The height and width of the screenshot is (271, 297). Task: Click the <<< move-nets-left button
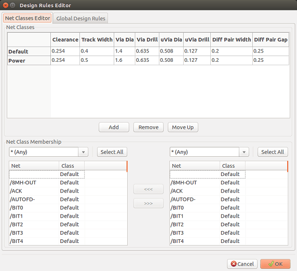click(x=148, y=189)
